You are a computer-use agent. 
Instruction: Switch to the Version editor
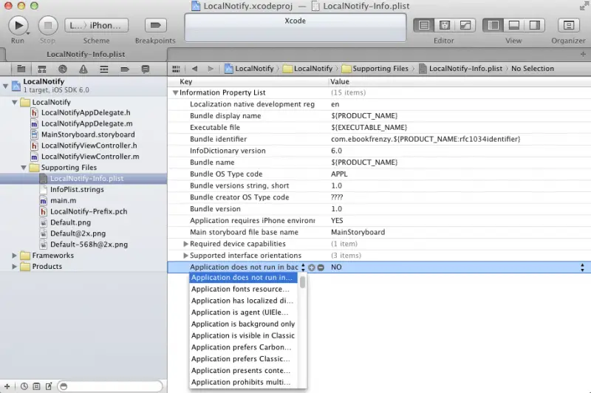[465, 25]
